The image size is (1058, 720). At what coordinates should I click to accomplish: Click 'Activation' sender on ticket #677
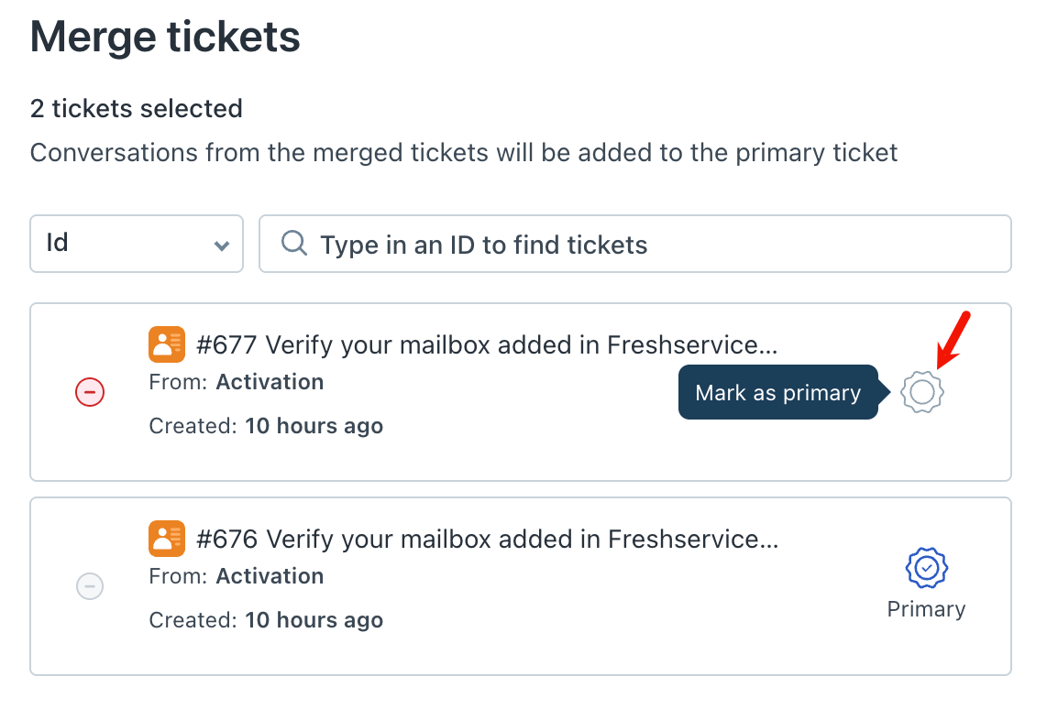point(270,382)
